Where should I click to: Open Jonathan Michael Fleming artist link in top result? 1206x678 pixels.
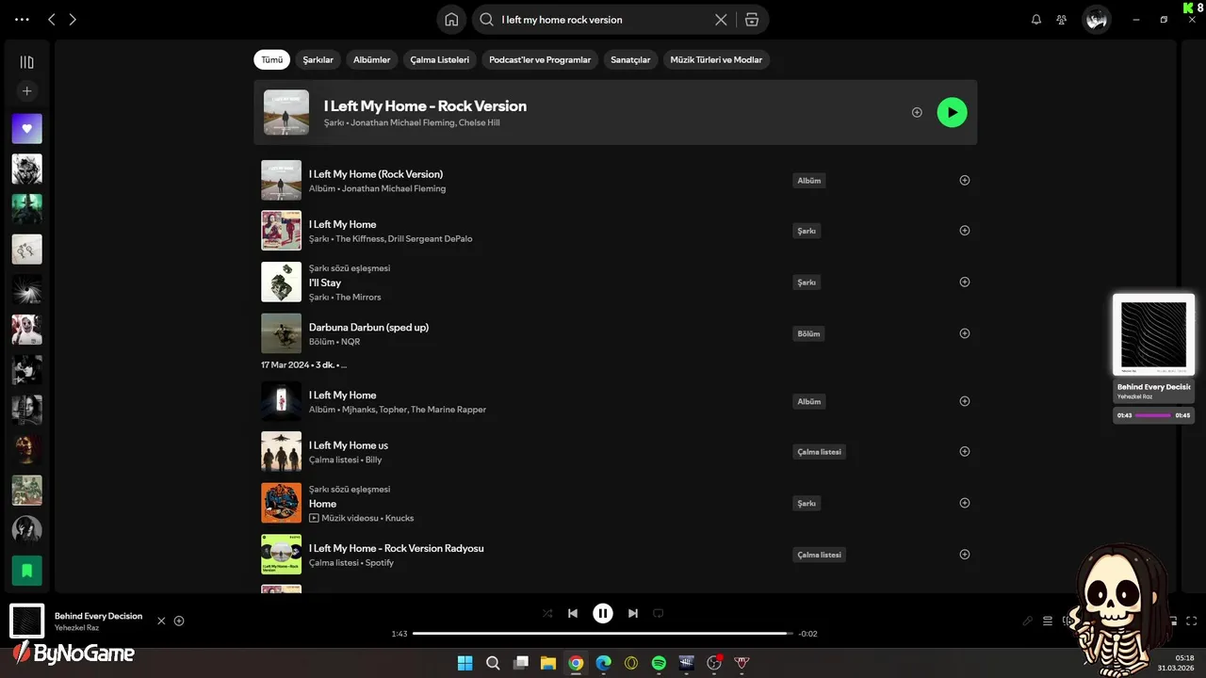(402, 122)
